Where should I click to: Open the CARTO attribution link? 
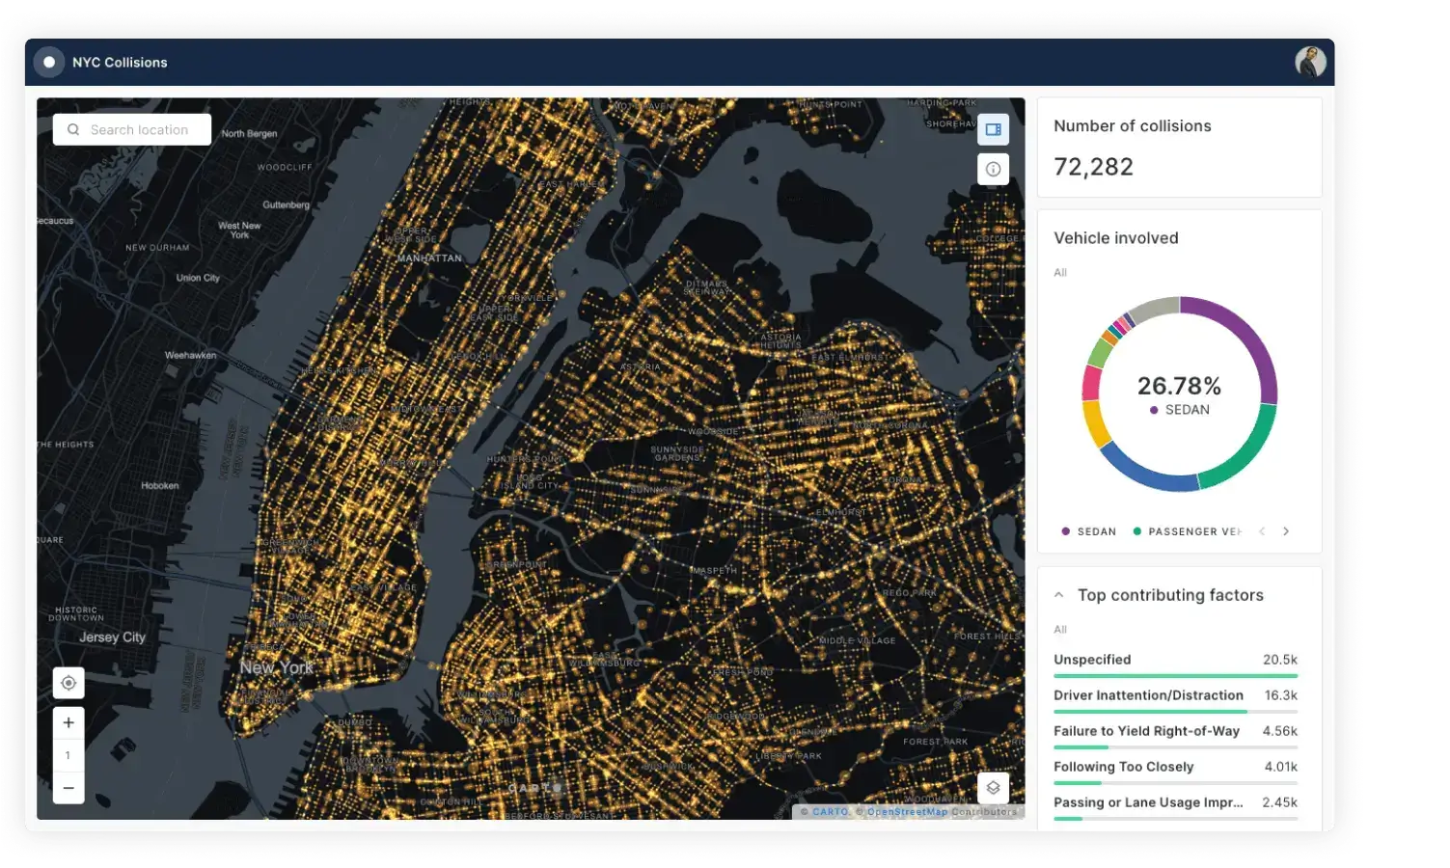coord(830,811)
